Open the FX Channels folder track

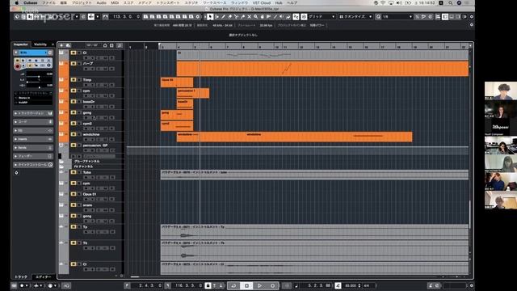pos(83,167)
